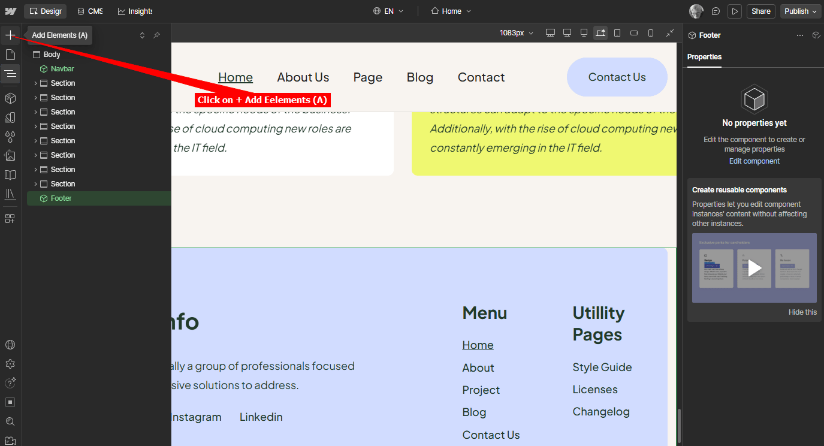Select the Properties tab
The image size is (824, 446).
[x=704, y=57]
